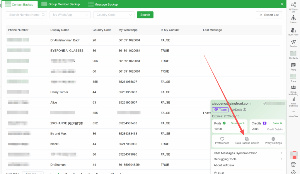
Task: Open Group Marketing
Action: tap(293, 89)
